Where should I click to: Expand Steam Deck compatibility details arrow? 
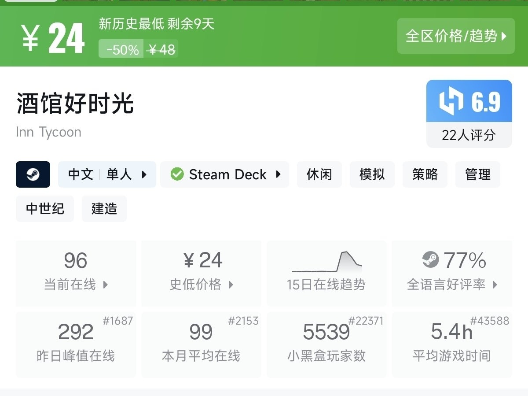278,174
